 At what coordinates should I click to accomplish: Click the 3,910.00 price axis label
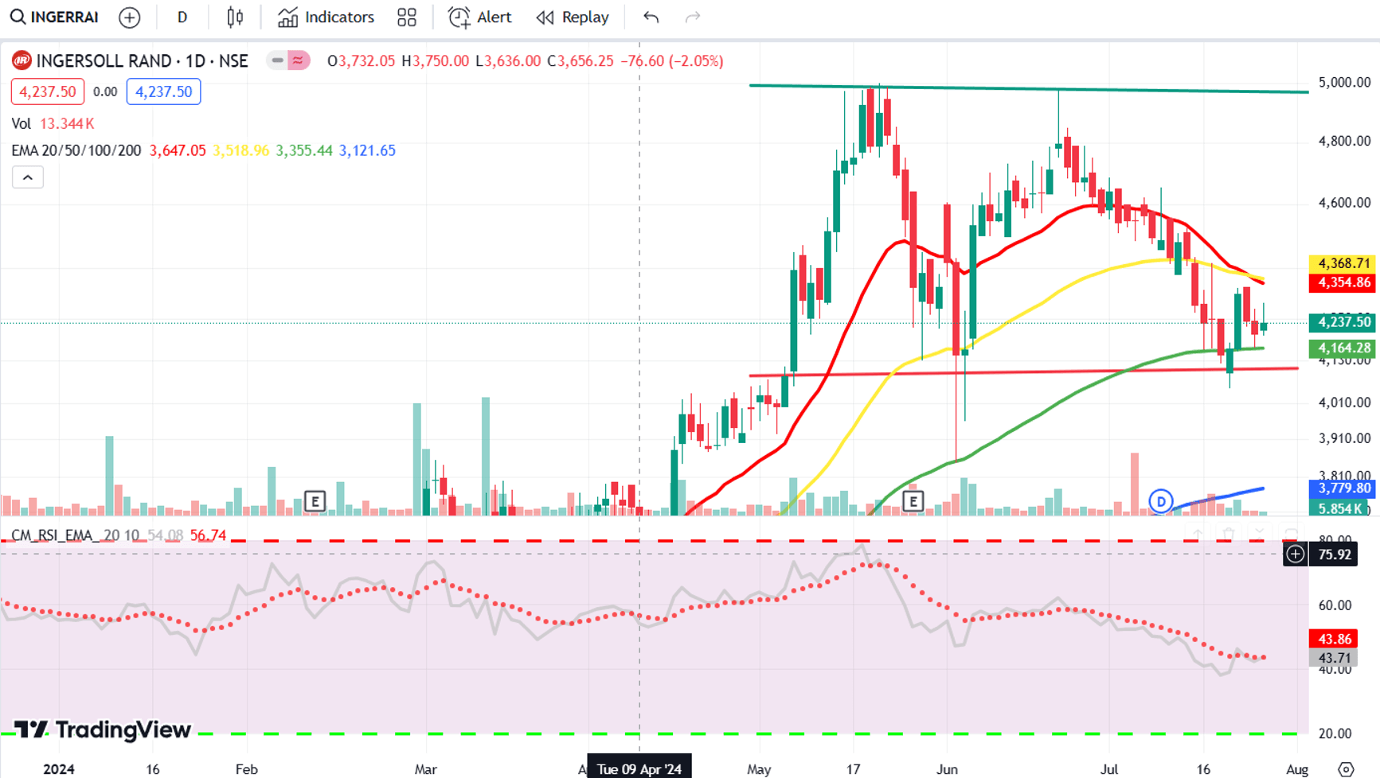1344,438
